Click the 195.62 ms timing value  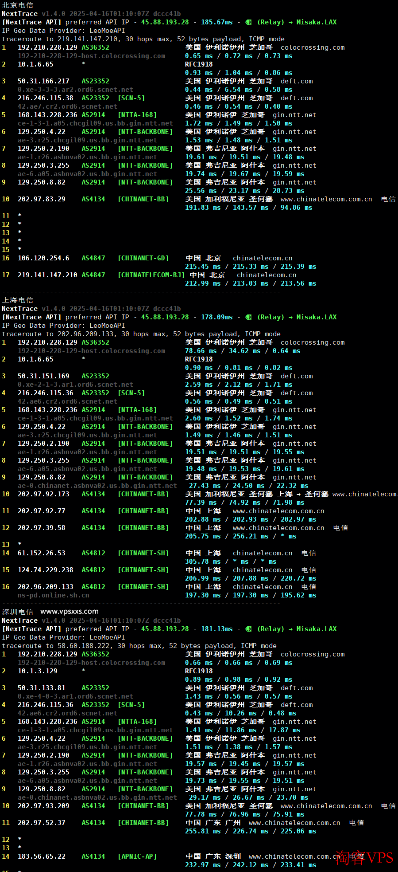click(x=298, y=595)
